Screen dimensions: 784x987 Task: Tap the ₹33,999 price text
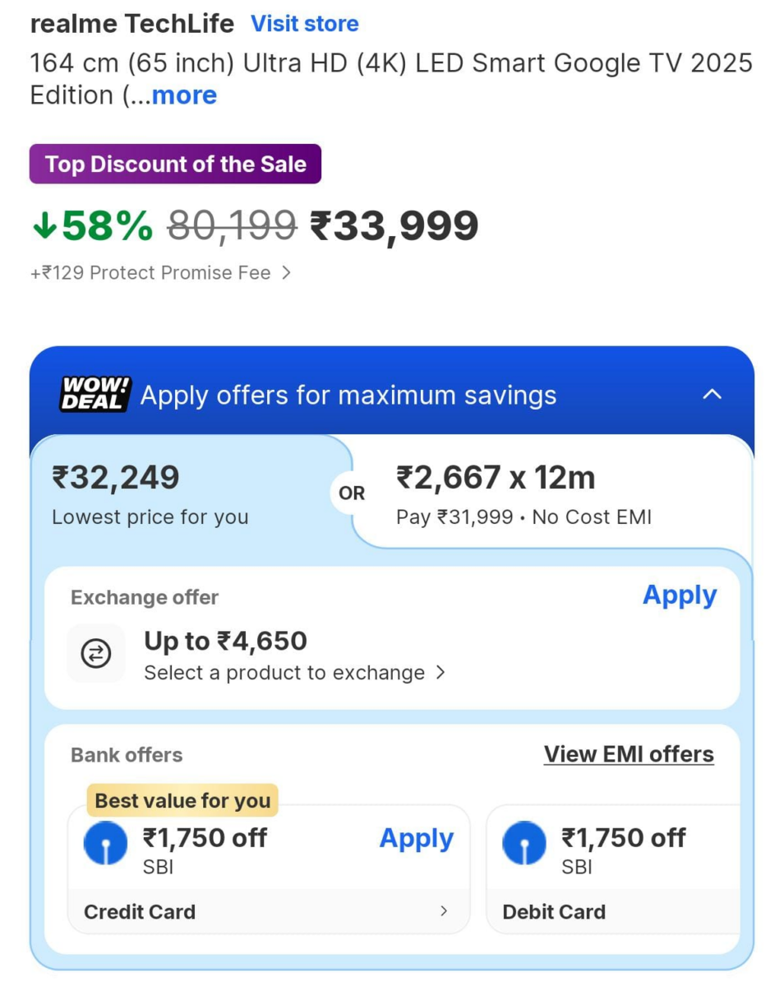pyautogui.click(x=394, y=226)
